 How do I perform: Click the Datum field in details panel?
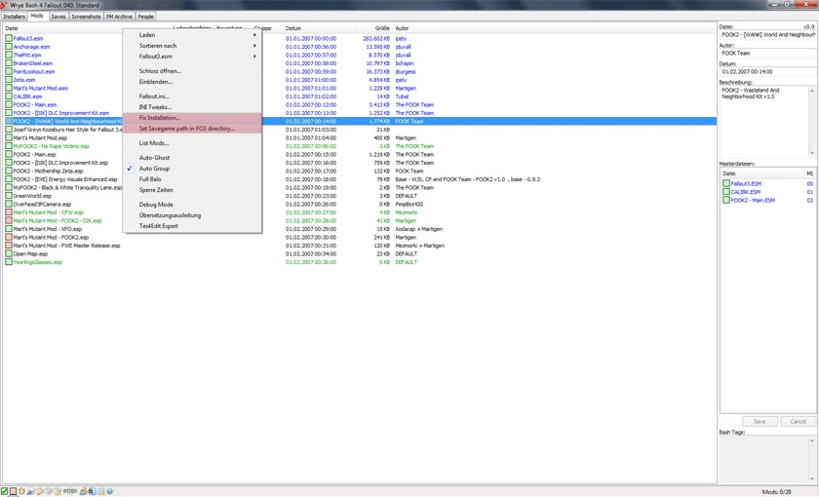767,71
